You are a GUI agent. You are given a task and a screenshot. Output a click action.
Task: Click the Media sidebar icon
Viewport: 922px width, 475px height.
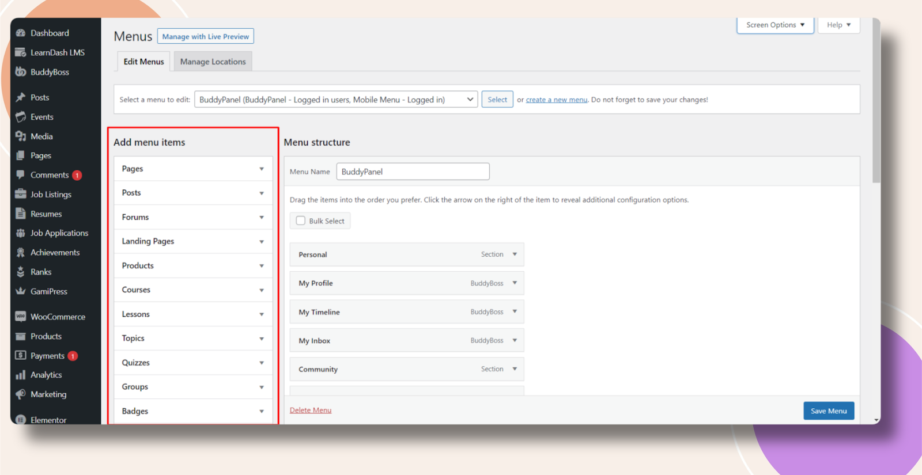tap(21, 136)
